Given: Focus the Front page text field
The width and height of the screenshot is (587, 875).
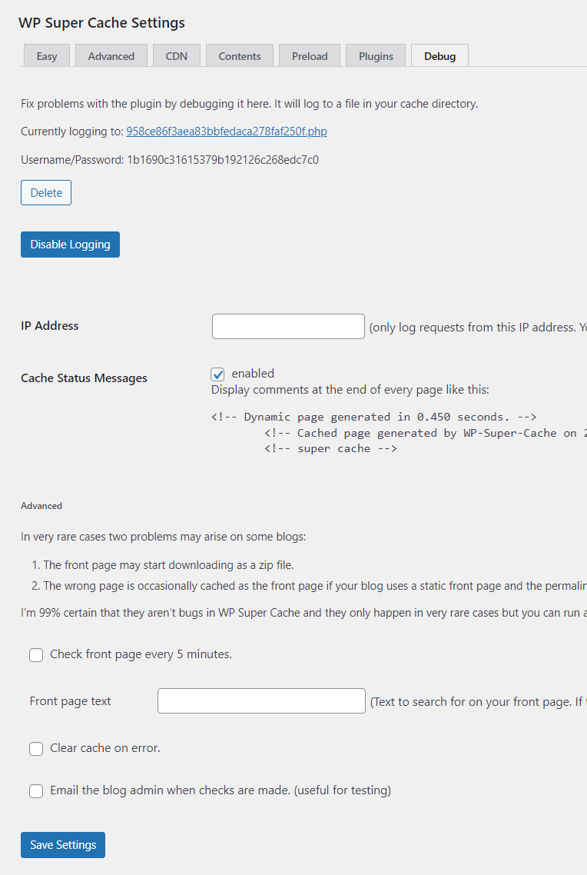Looking at the screenshot, I should coord(261,701).
